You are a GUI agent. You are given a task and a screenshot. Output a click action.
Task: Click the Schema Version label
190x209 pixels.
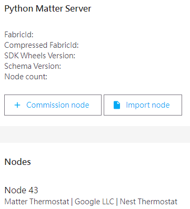point(33,66)
